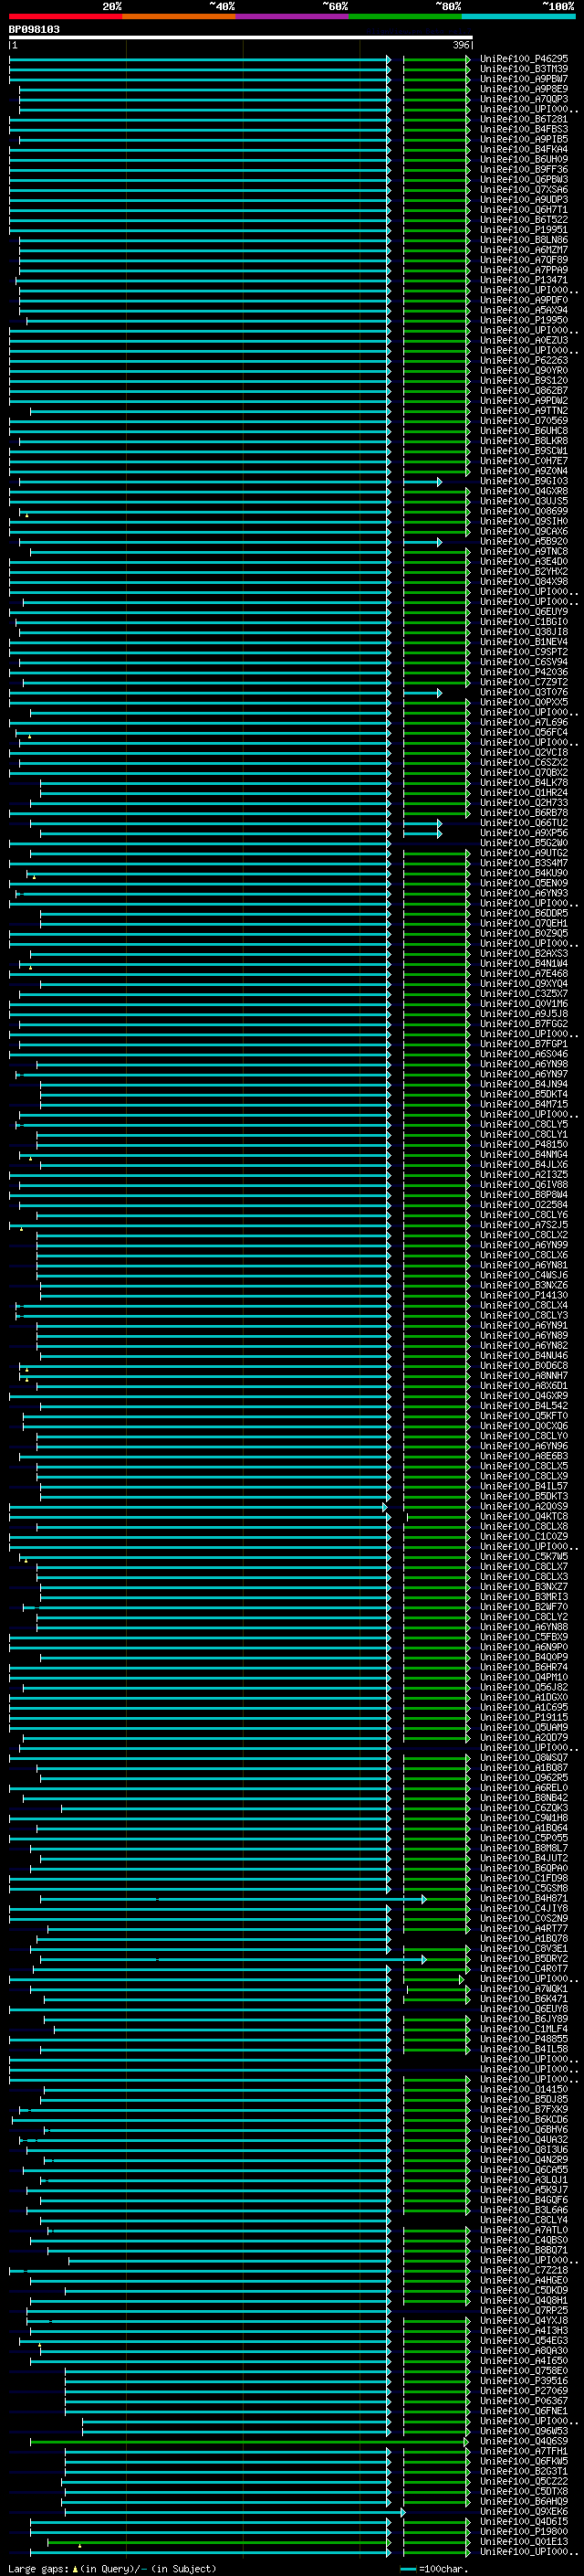584x2576 pixels.
Task: Select the UniRef100_Q54EG3 entry
Action: [524, 2340]
